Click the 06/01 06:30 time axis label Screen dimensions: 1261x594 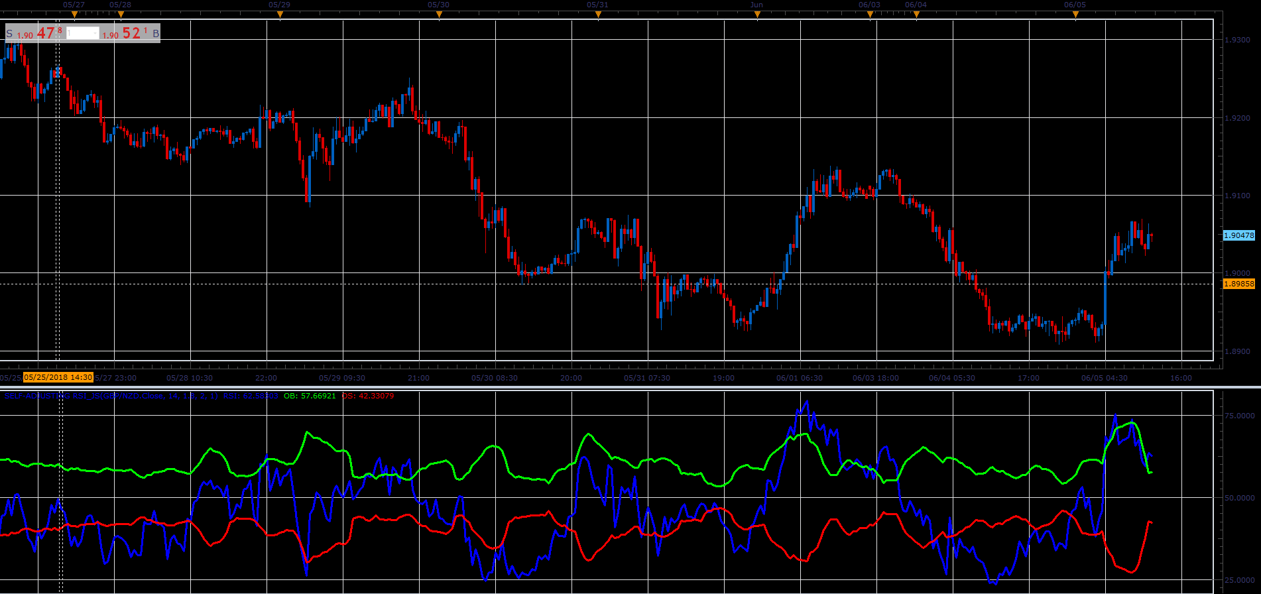pos(800,378)
